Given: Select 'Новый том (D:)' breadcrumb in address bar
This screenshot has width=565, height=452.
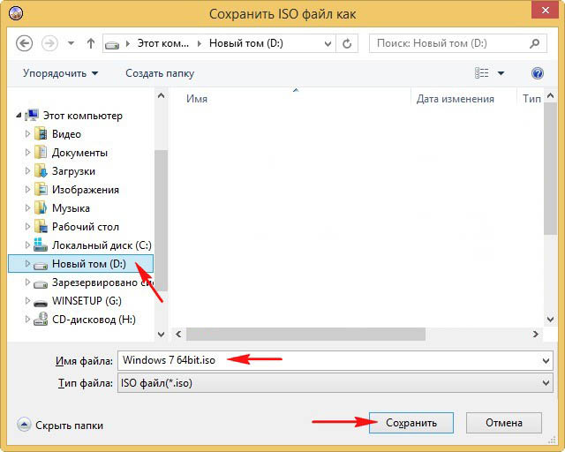Looking at the screenshot, I should click(246, 43).
